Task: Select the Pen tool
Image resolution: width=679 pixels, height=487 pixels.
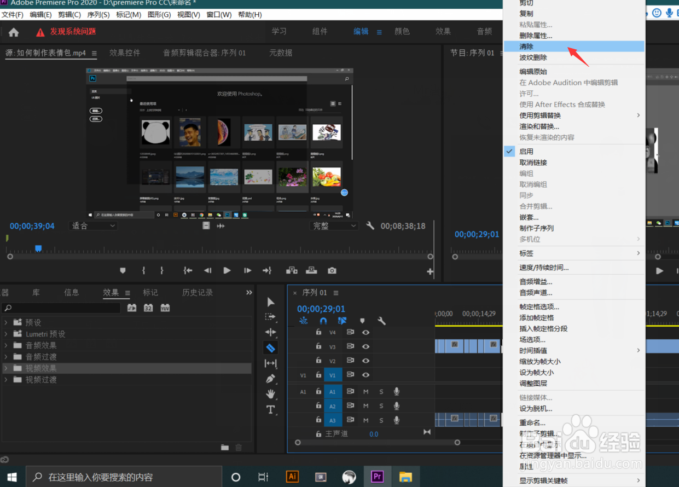Action: (270, 378)
